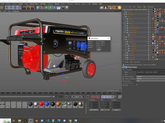The height and width of the screenshot is (123, 165).
Task: Select the black cube material thumbnail
Action: 75,104
